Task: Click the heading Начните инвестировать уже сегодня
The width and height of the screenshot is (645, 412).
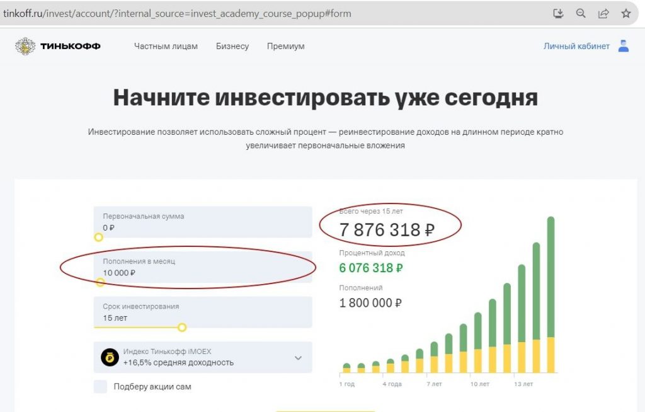Action: click(326, 98)
